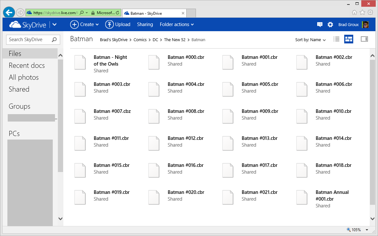Click file icon for Batman #000.cbr

154,62
